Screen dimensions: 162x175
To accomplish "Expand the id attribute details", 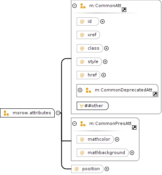I will 102,21.
